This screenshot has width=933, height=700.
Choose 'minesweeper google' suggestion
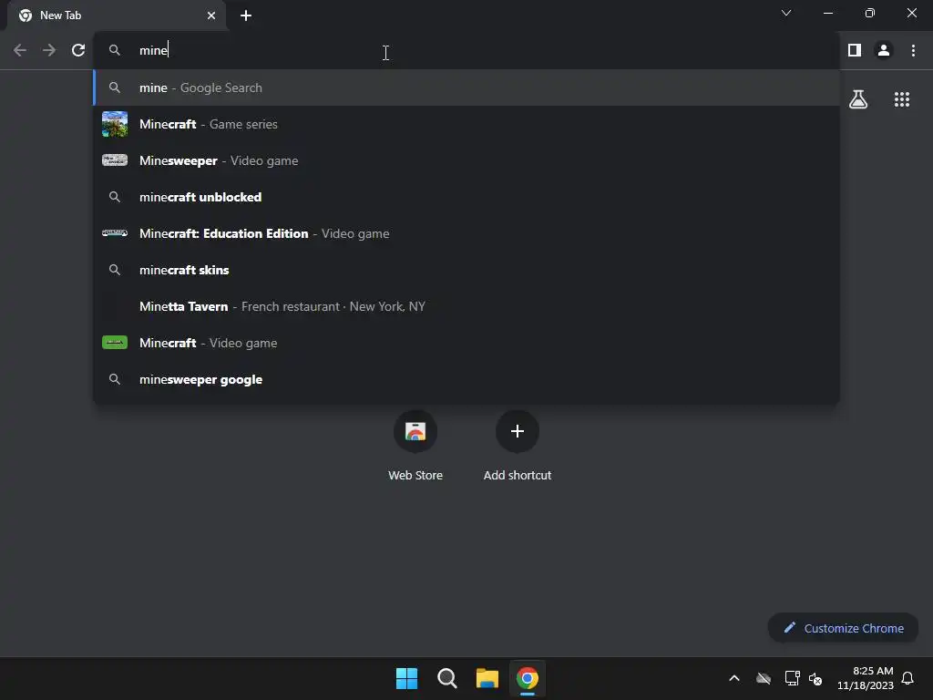[466, 379]
